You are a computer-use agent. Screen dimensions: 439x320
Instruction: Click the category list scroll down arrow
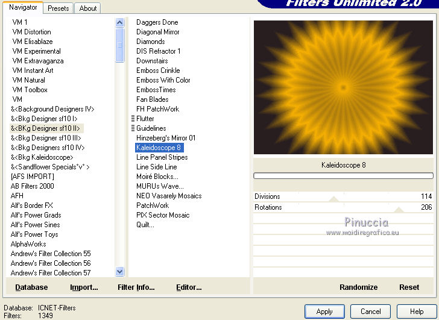pos(120,271)
